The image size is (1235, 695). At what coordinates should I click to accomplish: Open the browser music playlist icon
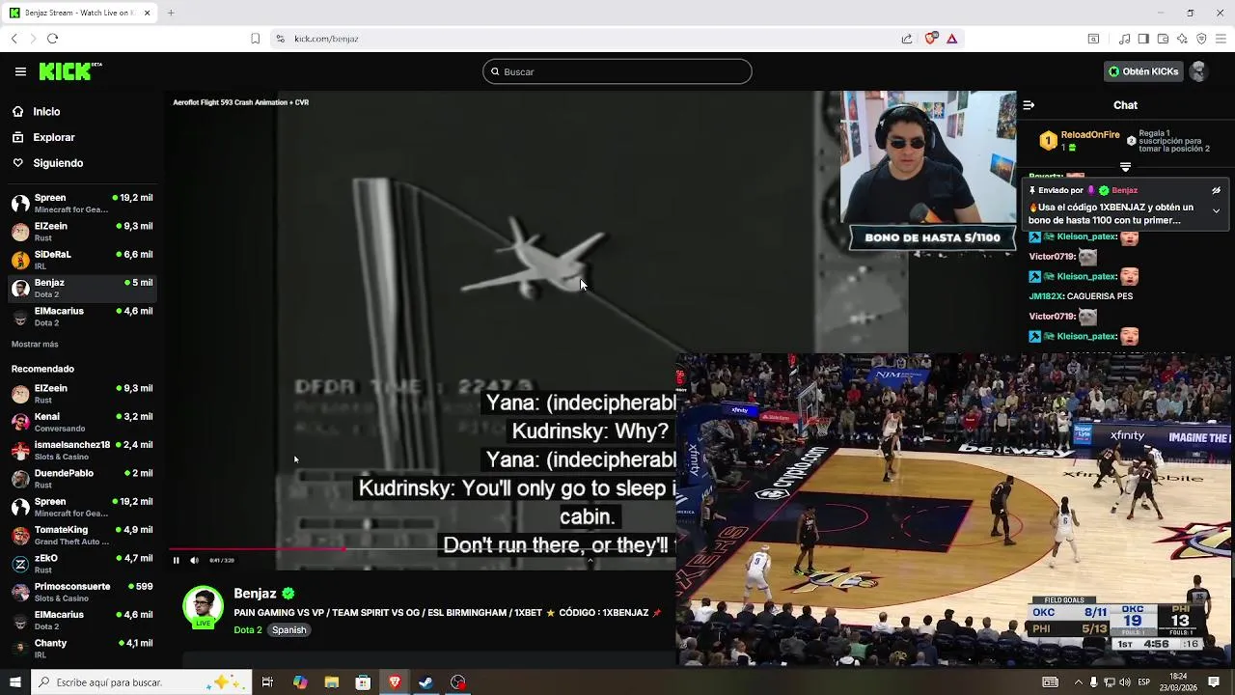[1124, 39]
